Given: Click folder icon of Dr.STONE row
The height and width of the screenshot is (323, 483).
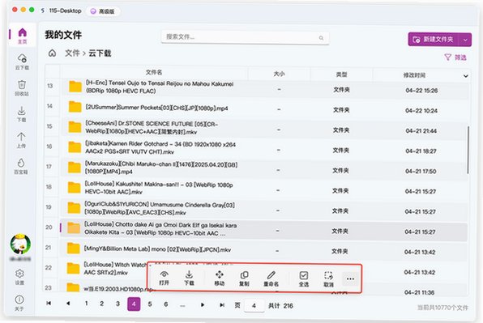Looking at the screenshot, I should (75, 127).
